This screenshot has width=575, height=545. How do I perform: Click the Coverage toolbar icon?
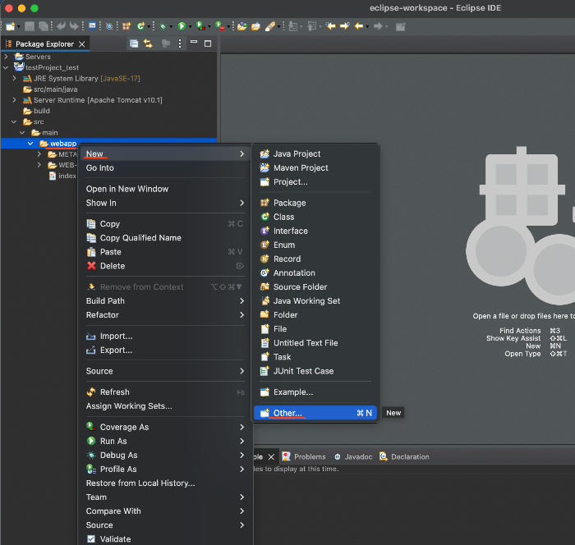[x=200, y=26]
